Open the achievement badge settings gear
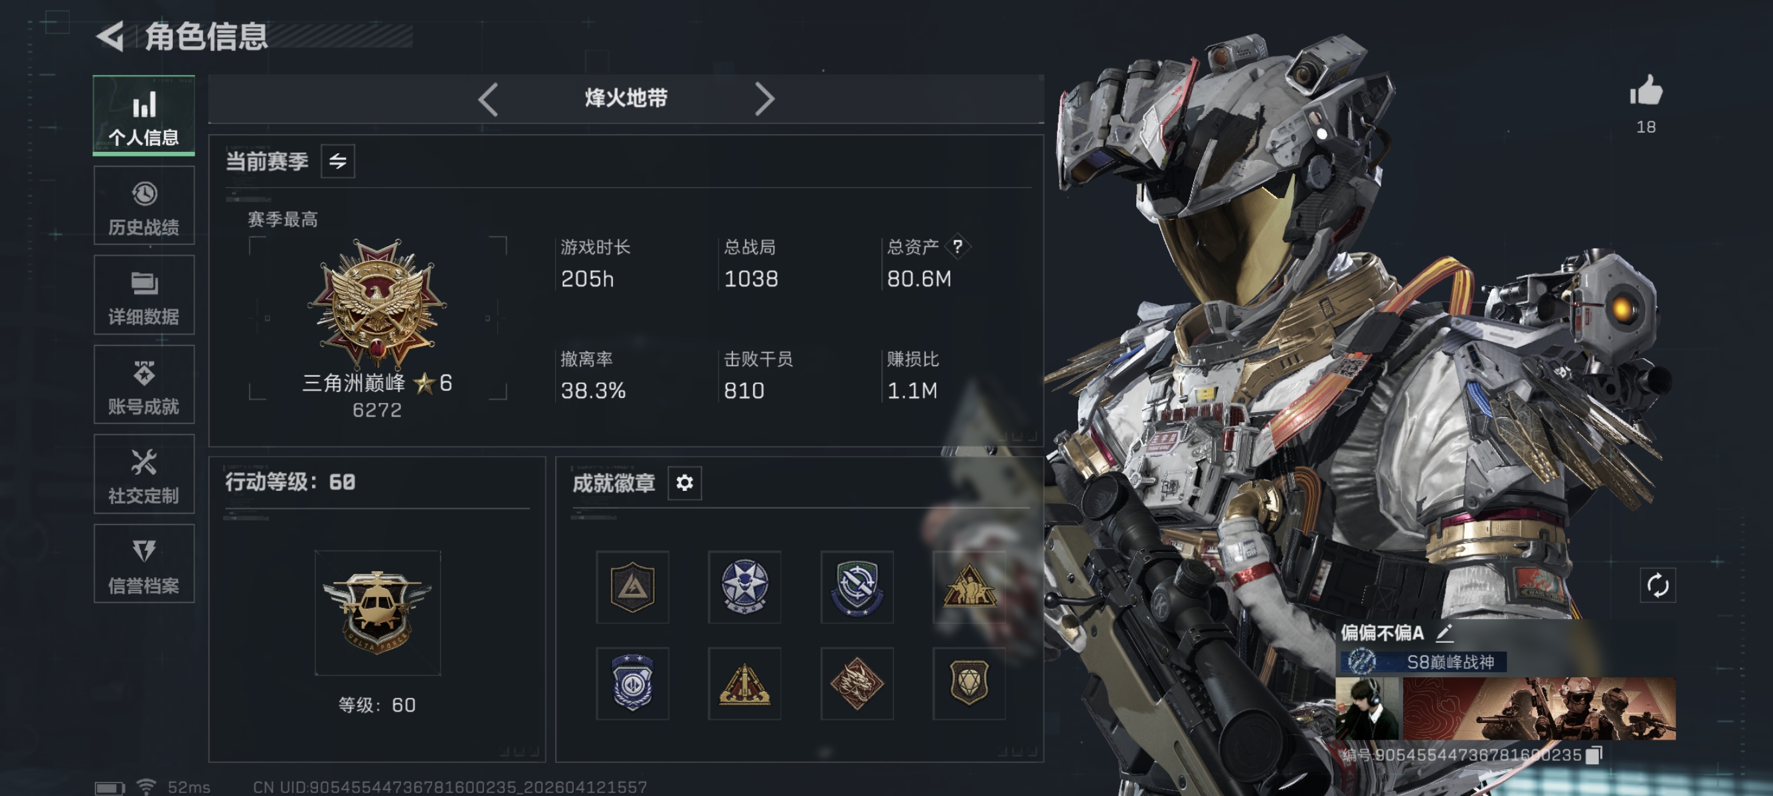 pyautogui.click(x=684, y=482)
